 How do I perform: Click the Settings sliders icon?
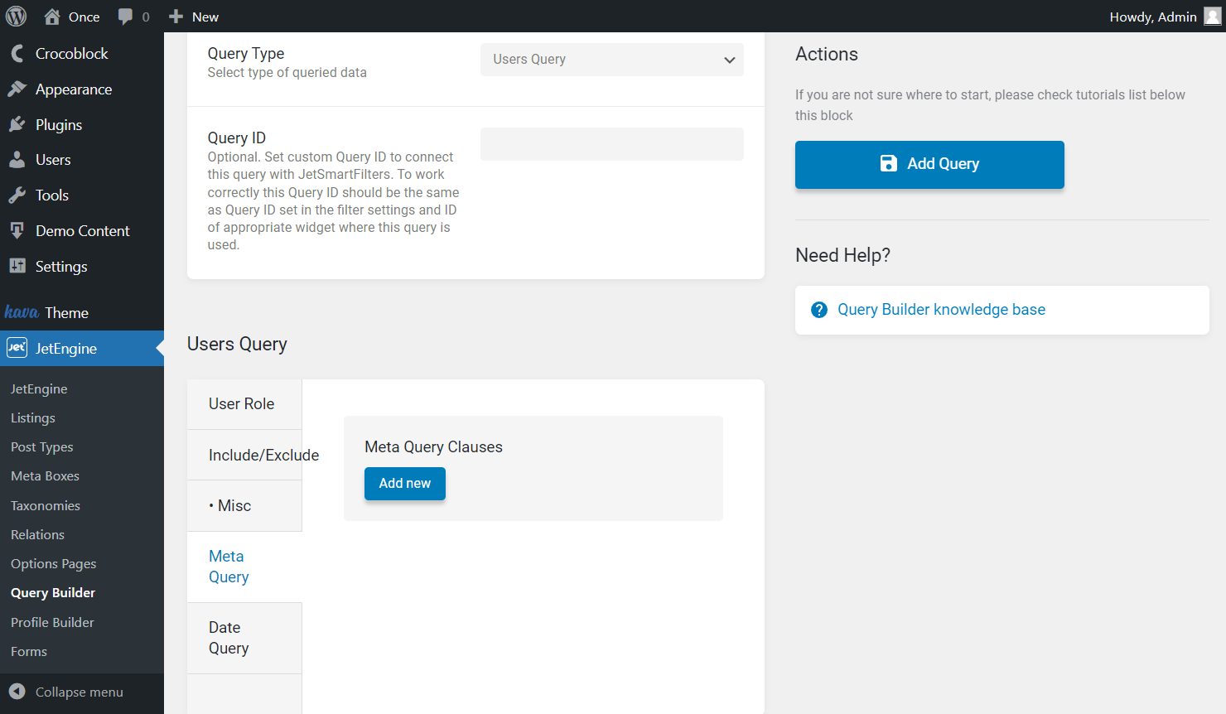pyautogui.click(x=17, y=266)
